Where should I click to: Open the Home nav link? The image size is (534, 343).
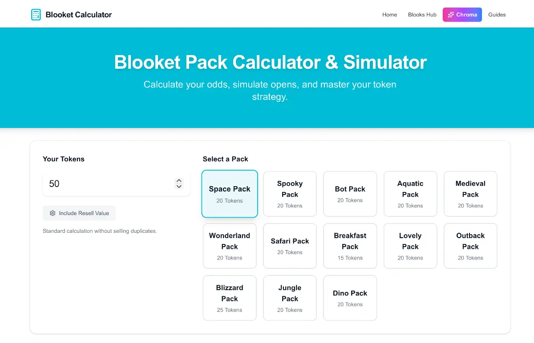tap(389, 15)
